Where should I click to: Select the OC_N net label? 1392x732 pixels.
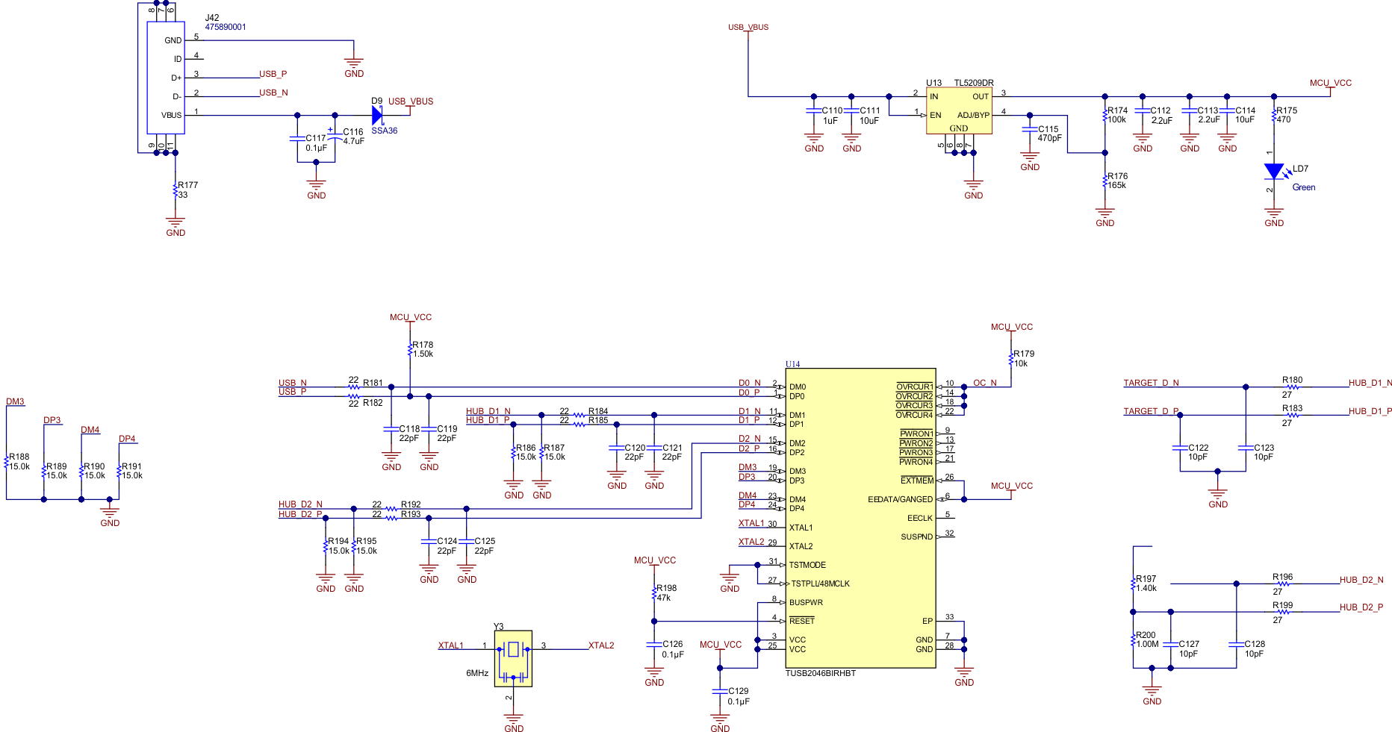(985, 383)
